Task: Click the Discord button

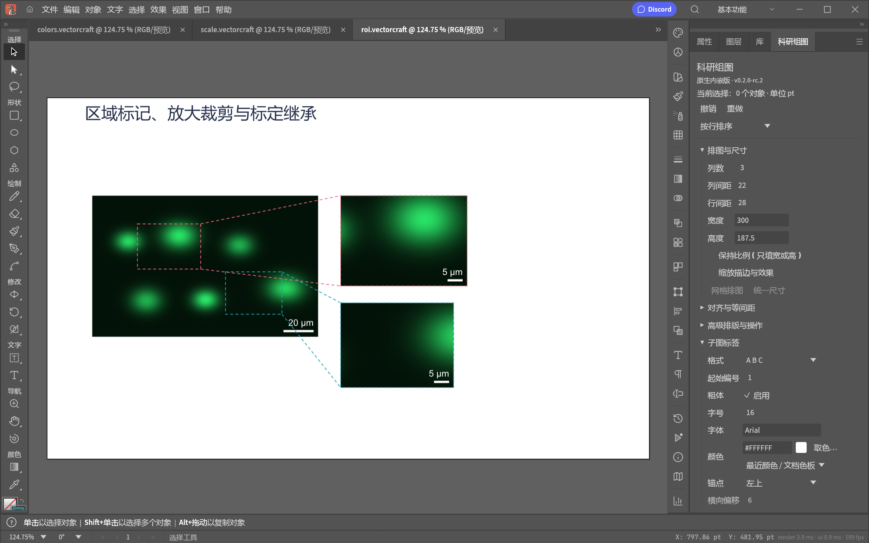Action: point(654,9)
